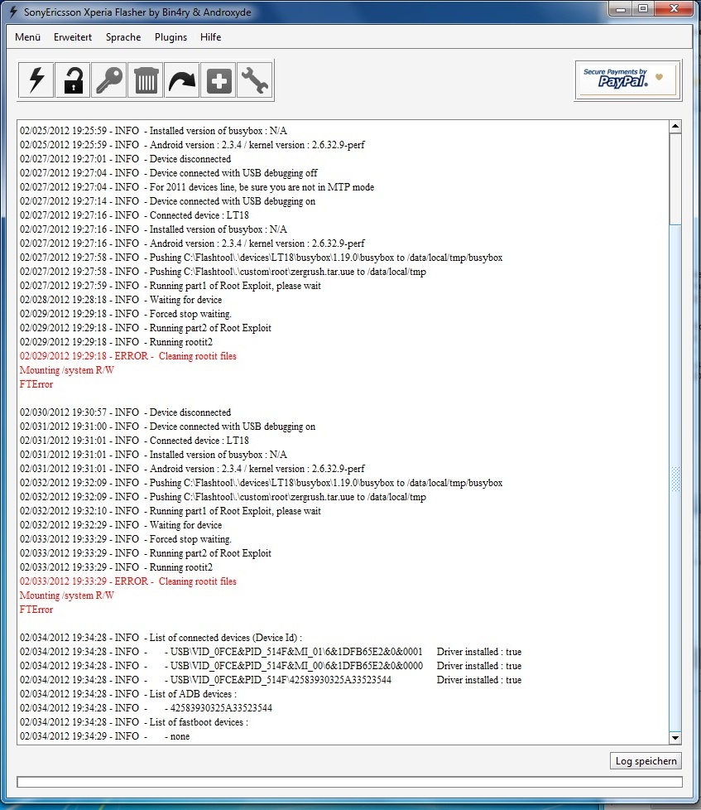Click the ADB device serial 42583930325A33523544 line

click(x=146, y=708)
